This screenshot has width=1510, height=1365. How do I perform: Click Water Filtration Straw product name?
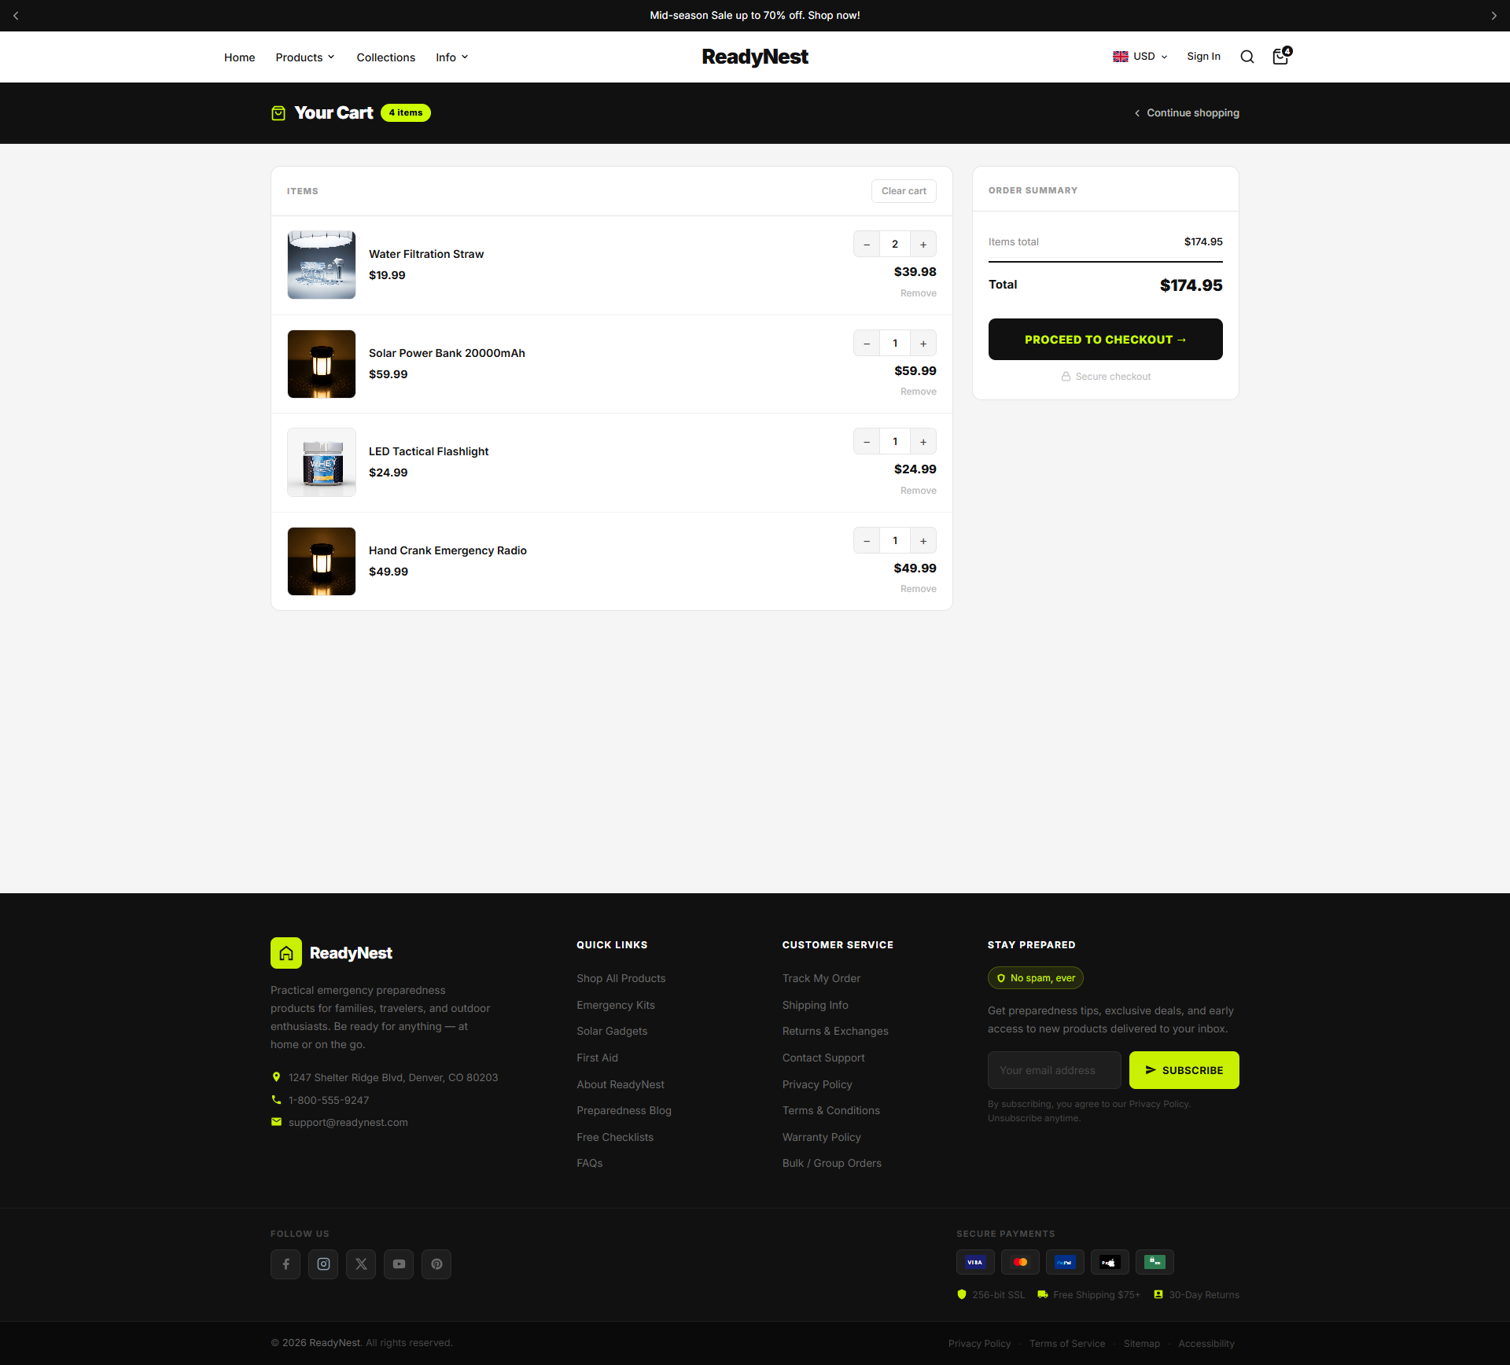click(426, 254)
